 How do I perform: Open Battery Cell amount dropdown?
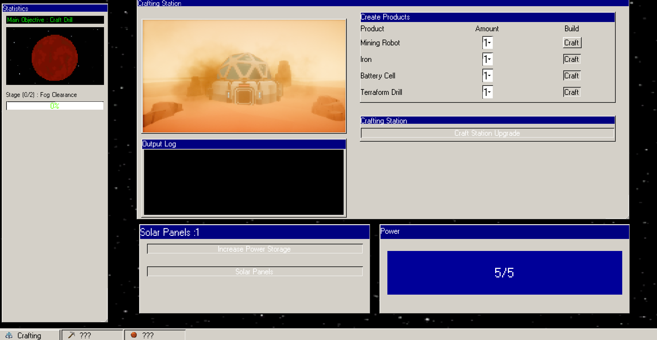[488, 76]
